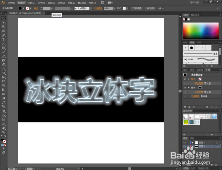Collapse the fill entry in Appearance panel
This screenshot has height=170, width=222.
tap(189, 88)
